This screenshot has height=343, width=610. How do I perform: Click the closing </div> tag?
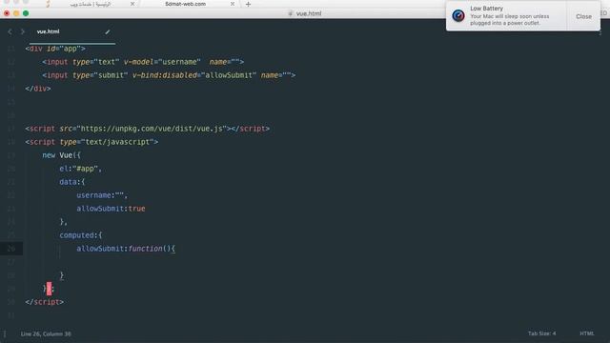[38, 89]
